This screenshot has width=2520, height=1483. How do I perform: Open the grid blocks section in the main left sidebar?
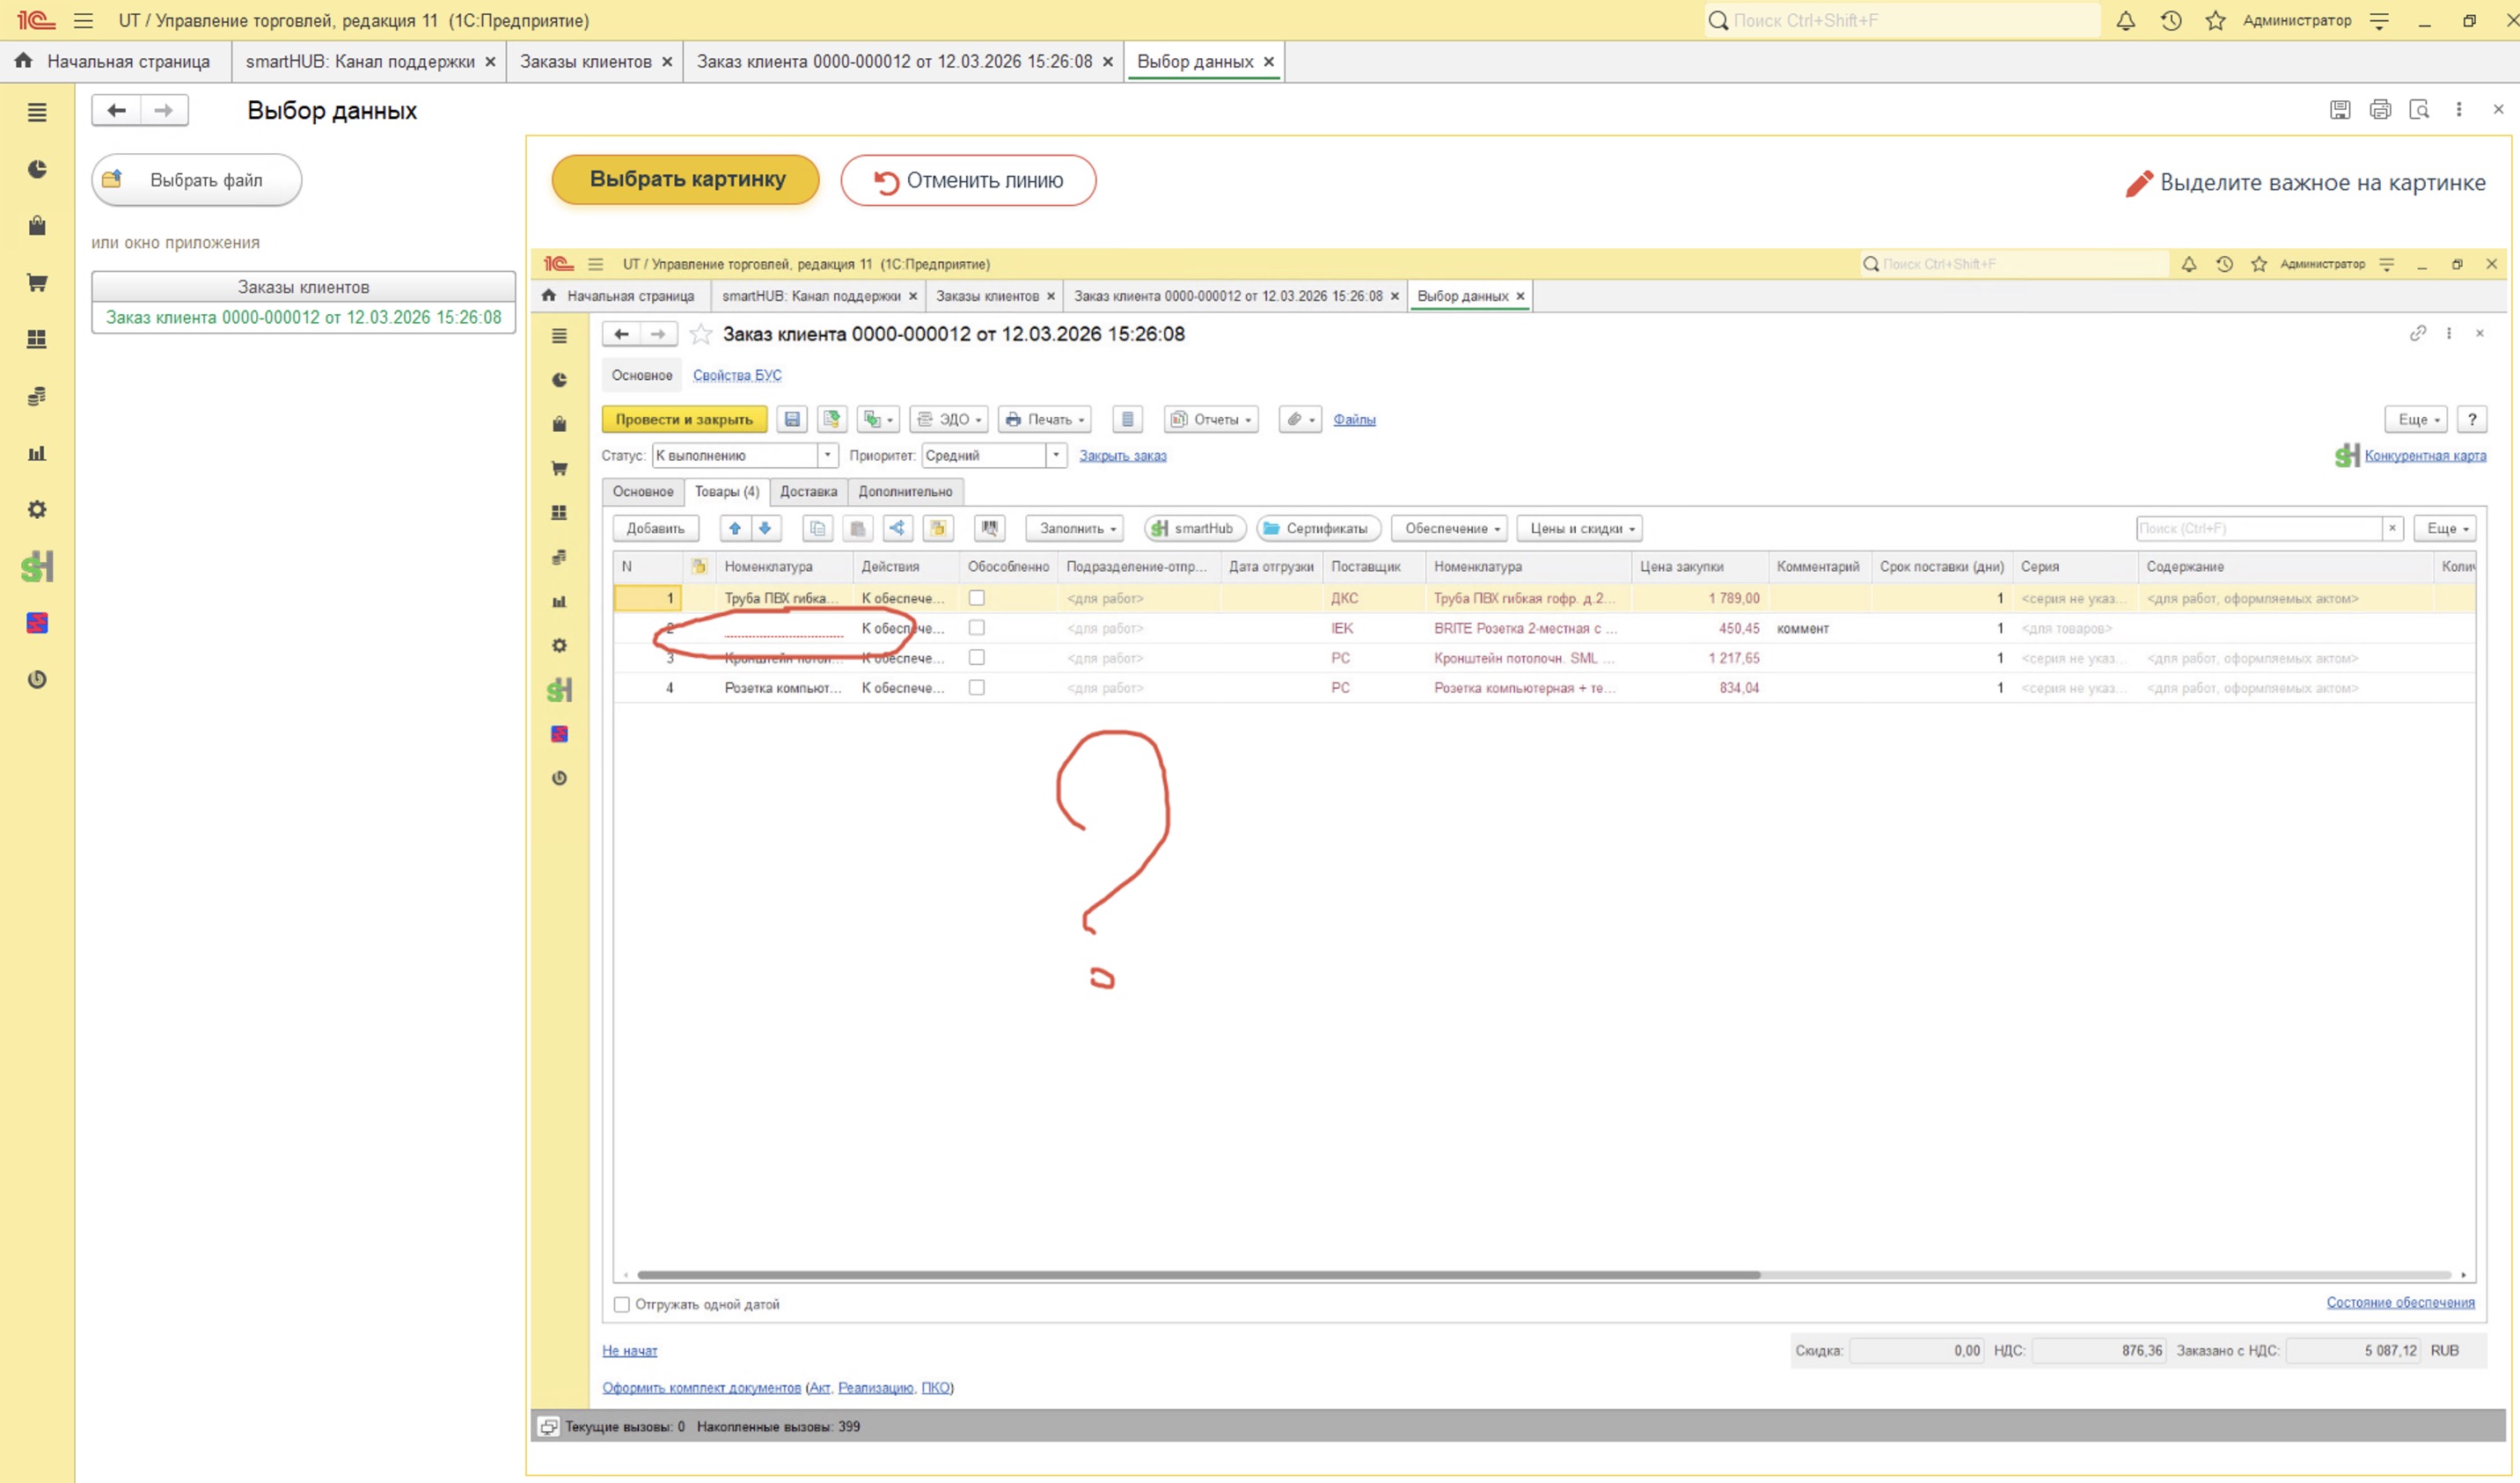37,339
